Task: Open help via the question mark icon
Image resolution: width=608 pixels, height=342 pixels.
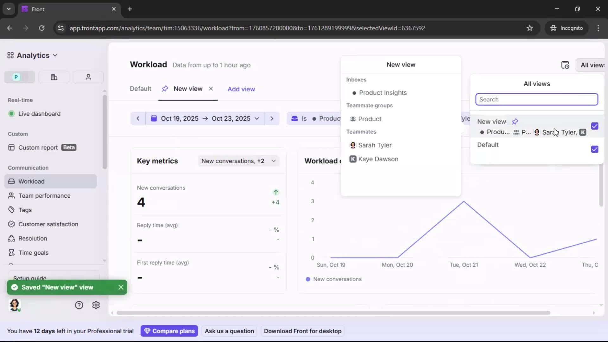Action: click(79, 305)
